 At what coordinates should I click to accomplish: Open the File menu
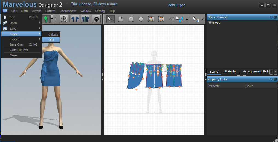tap(5, 11)
